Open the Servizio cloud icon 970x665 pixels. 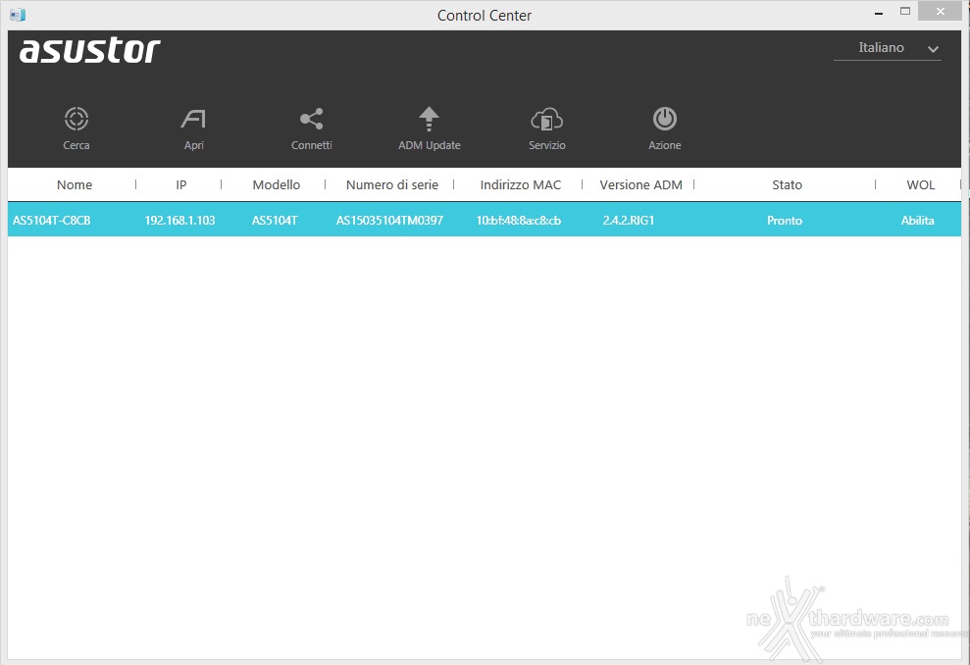[547, 119]
